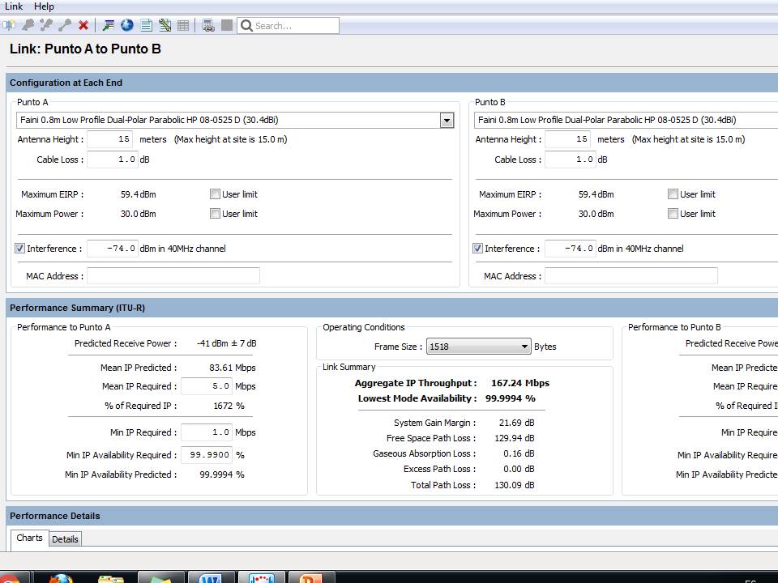Uncheck the Punto A Interference checkbox
Image resolution: width=778 pixels, height=583 pixels.
pyautogui.click(x=19, y=249)
